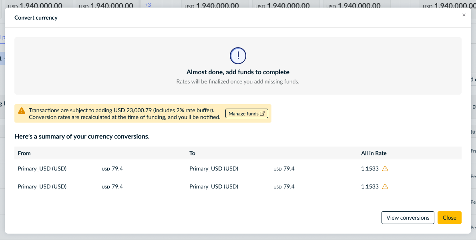Click the All in Rate column header
This screenshot has width=476, height=240.
tap(374, 153)
